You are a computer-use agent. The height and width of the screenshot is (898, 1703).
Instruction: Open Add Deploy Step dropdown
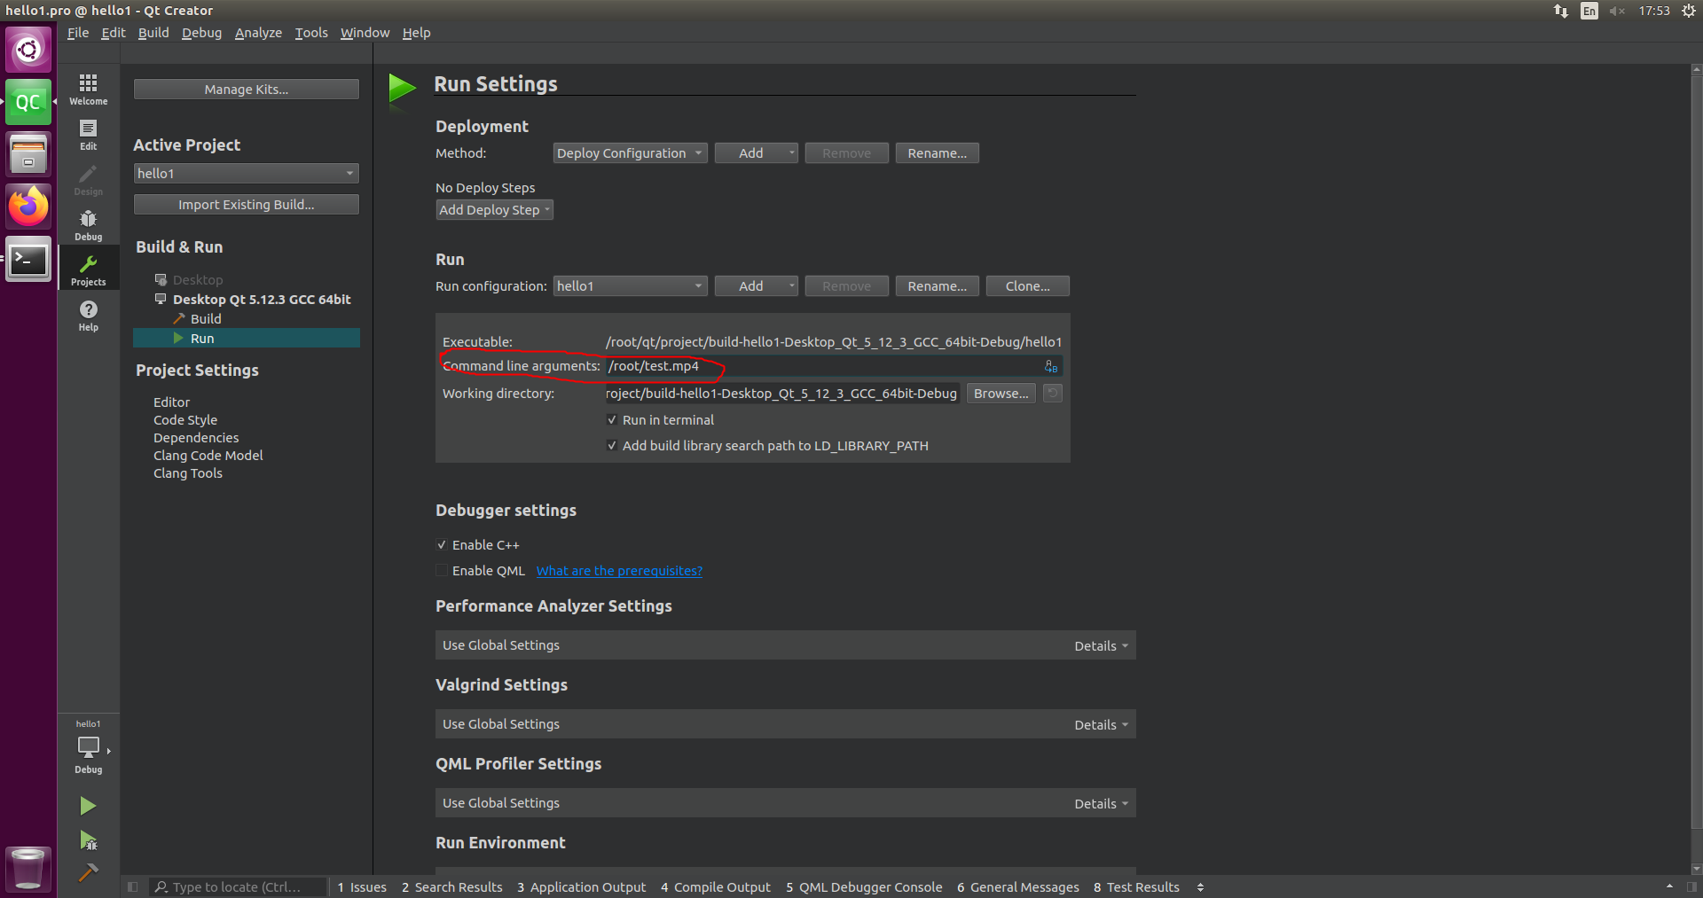pos(494,210)
